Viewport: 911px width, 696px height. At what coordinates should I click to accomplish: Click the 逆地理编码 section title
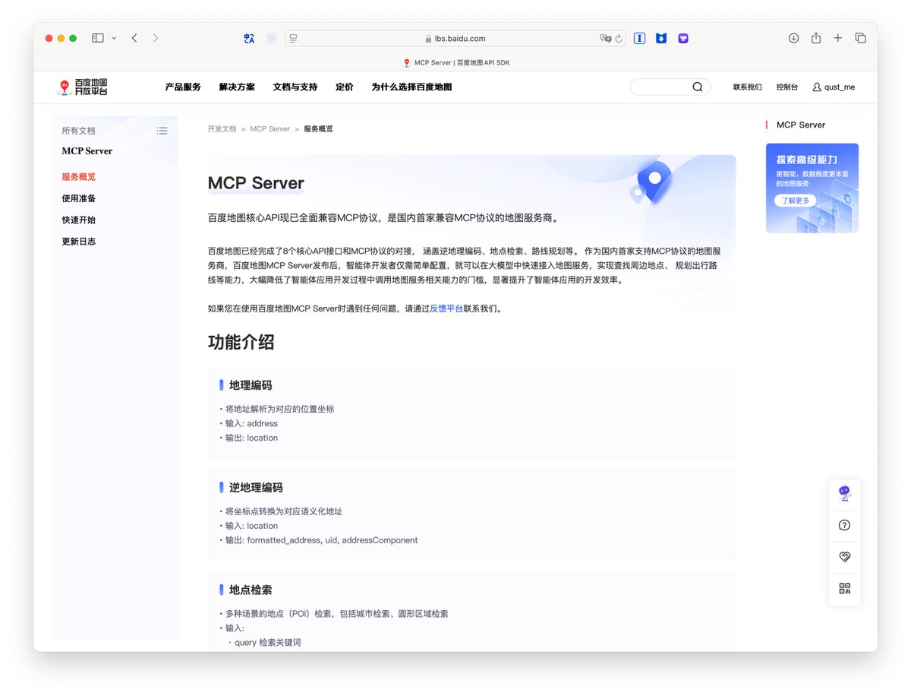[x=256, y=488]
